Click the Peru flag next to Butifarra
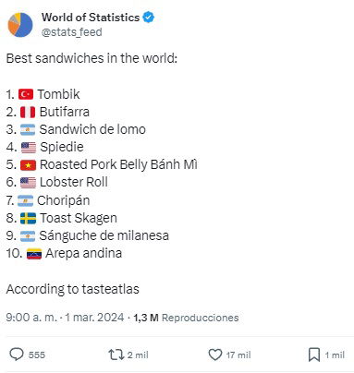Image resolution: width=354 pixels, height=373 pixels. click(28, 112)
